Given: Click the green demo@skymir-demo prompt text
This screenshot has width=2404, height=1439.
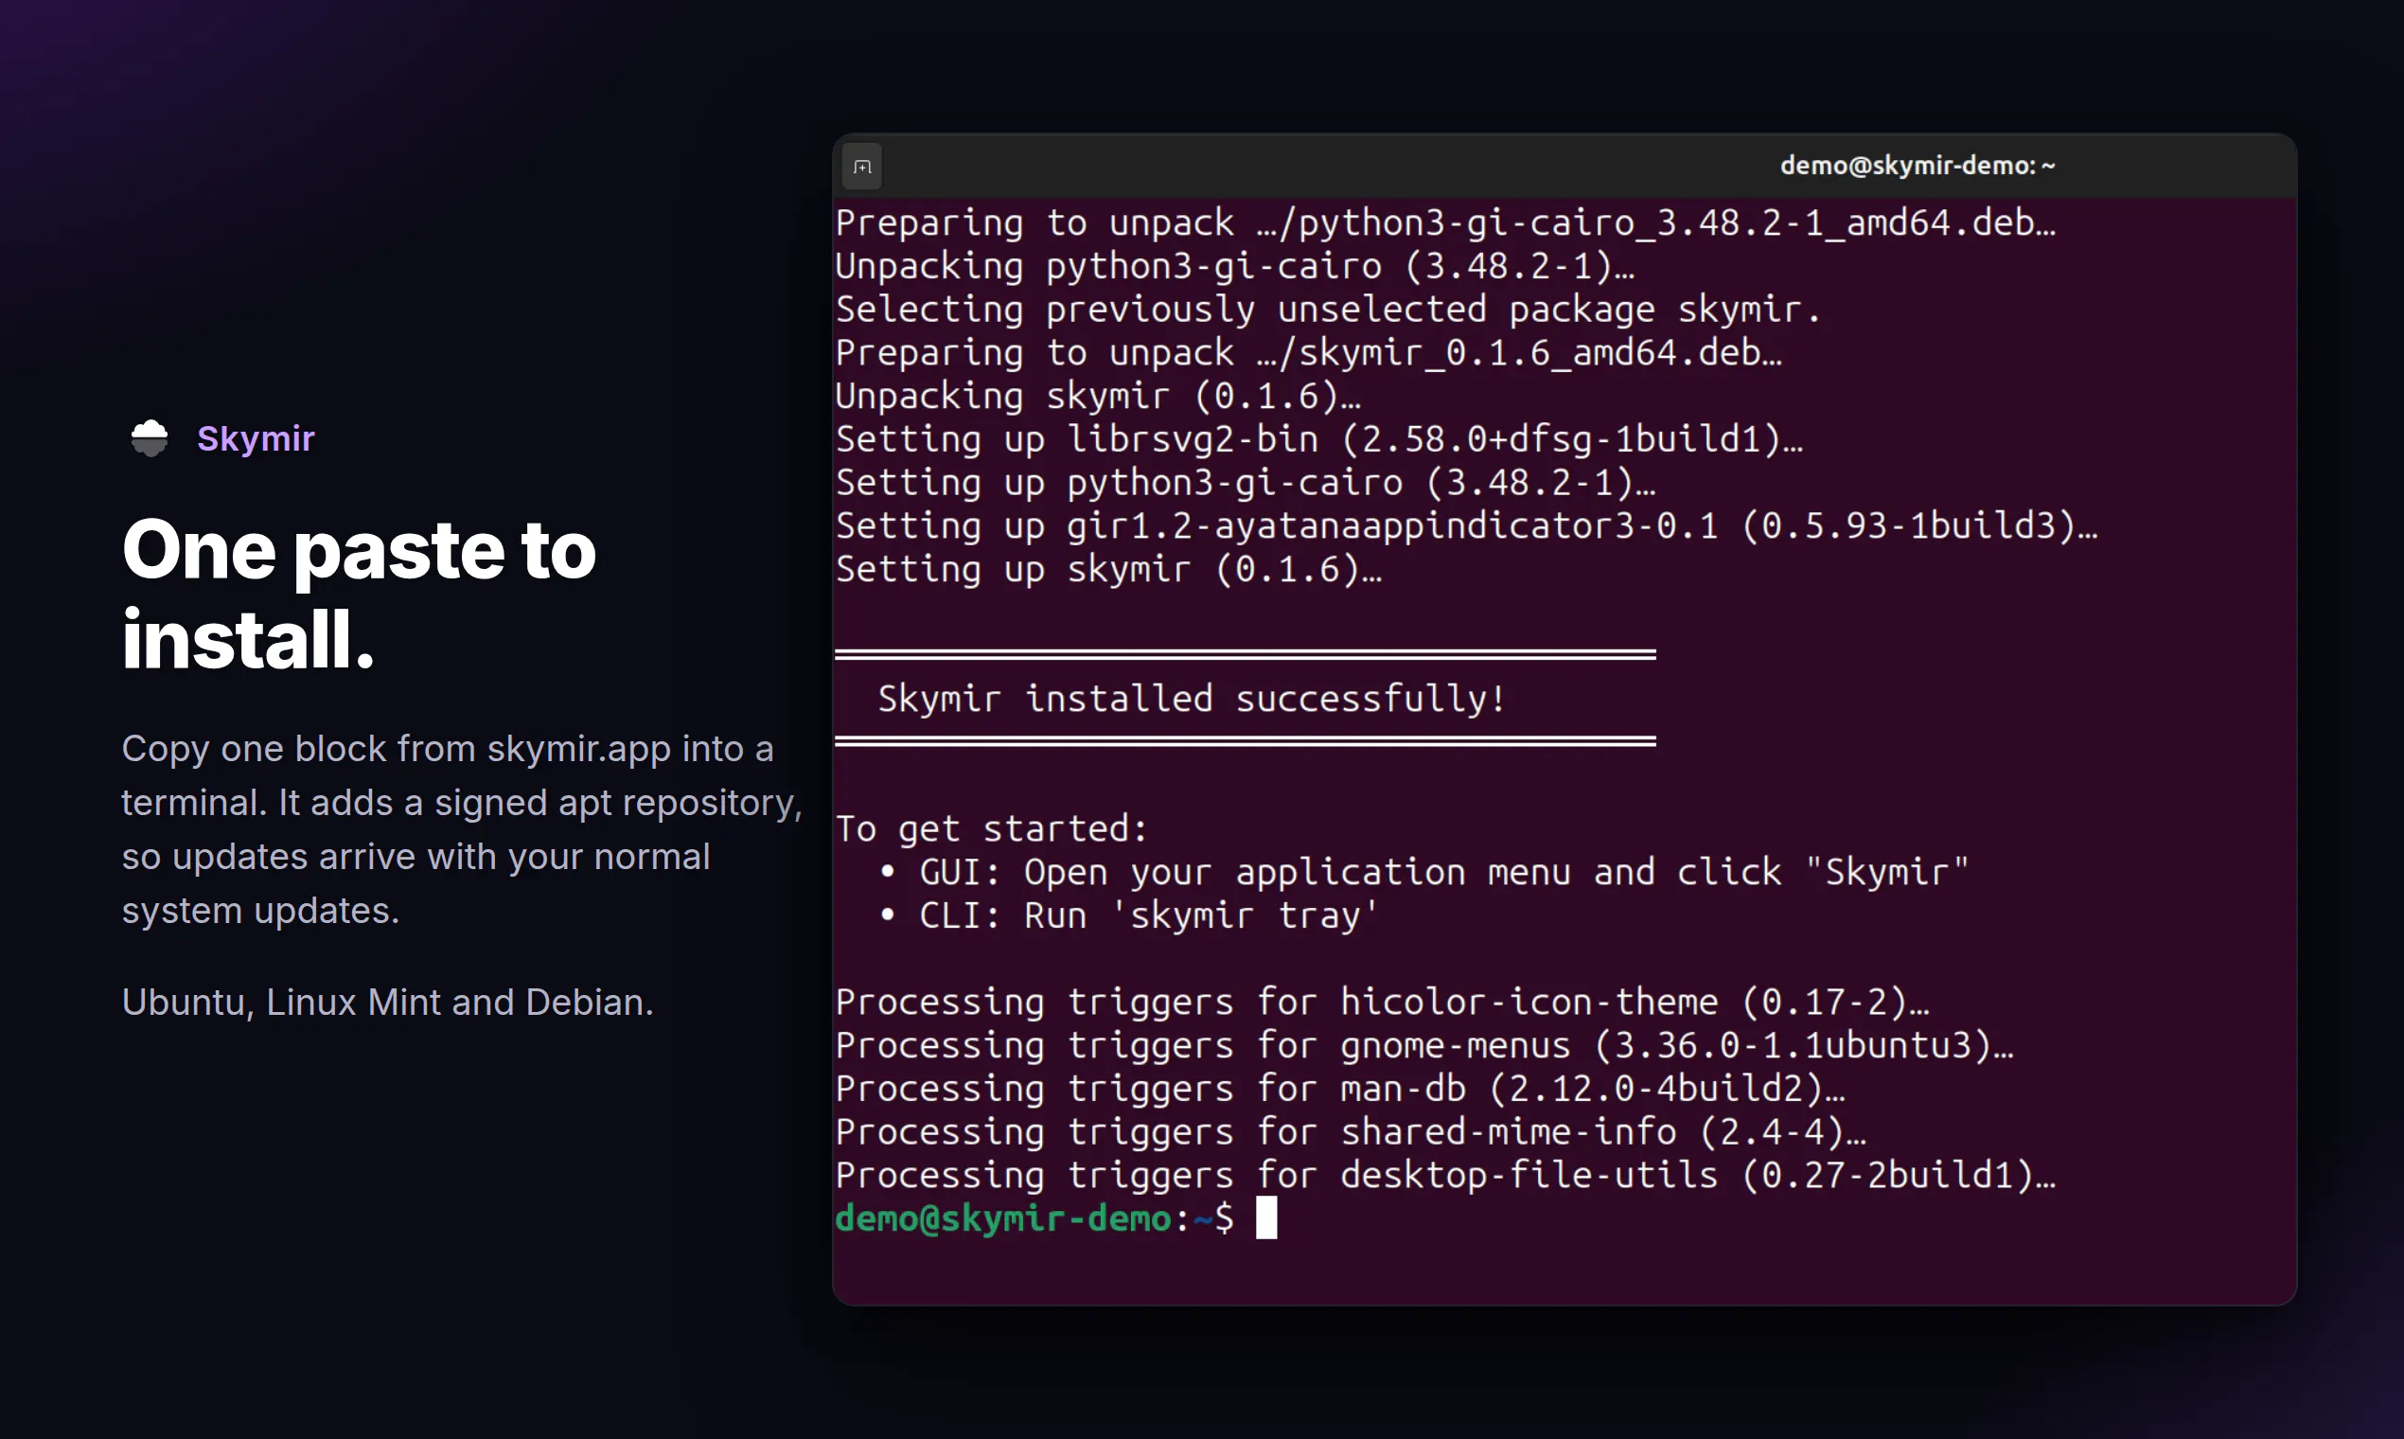Looking at the screenshot, I should [x=1003, y=1217].
